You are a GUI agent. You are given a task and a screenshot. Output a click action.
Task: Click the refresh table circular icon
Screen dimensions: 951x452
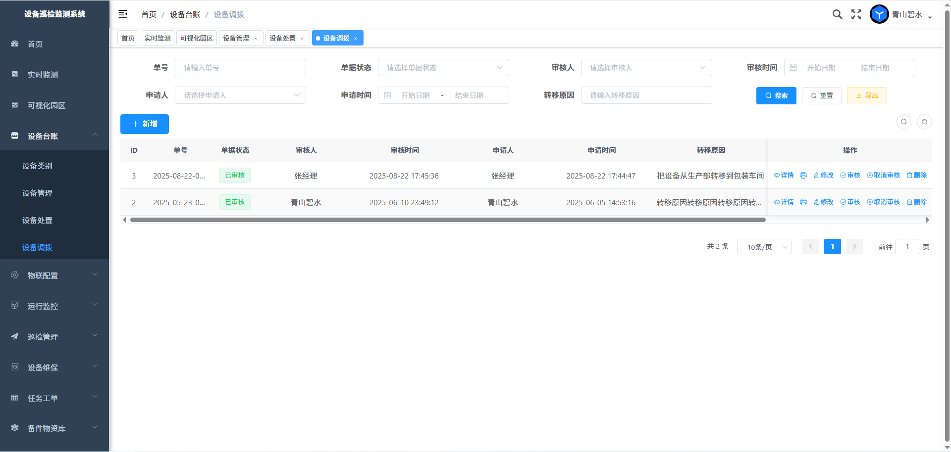(924, 122)
